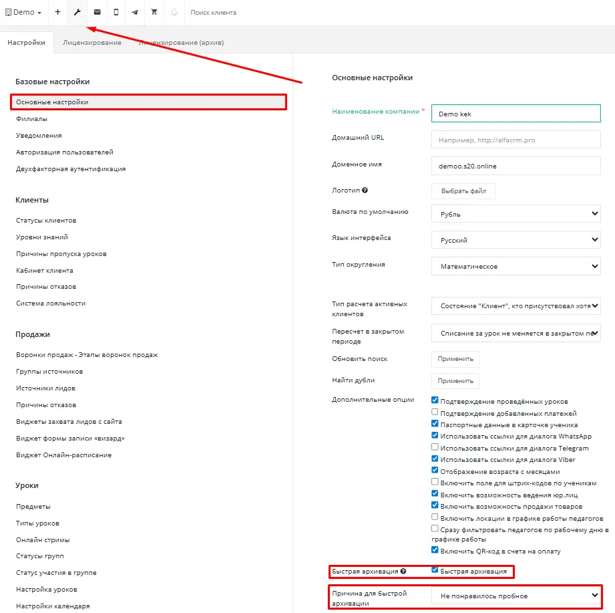615x613 pixels.
Task: Click Применить for Найти дубли
Action: [x=455, y=381]
